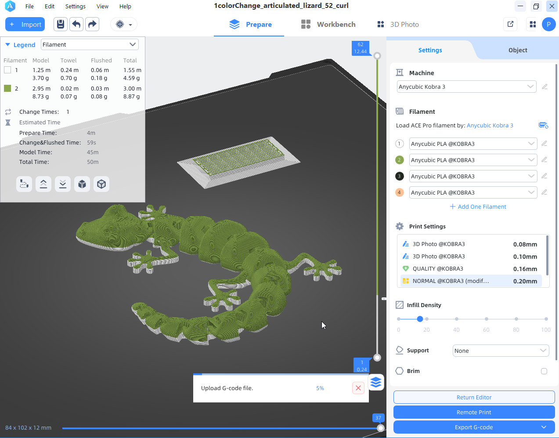The height and width of the screenshot is (438, 559).
Task: Click Return Editor button
Action: pyautogui.click(x=474, y=397)
